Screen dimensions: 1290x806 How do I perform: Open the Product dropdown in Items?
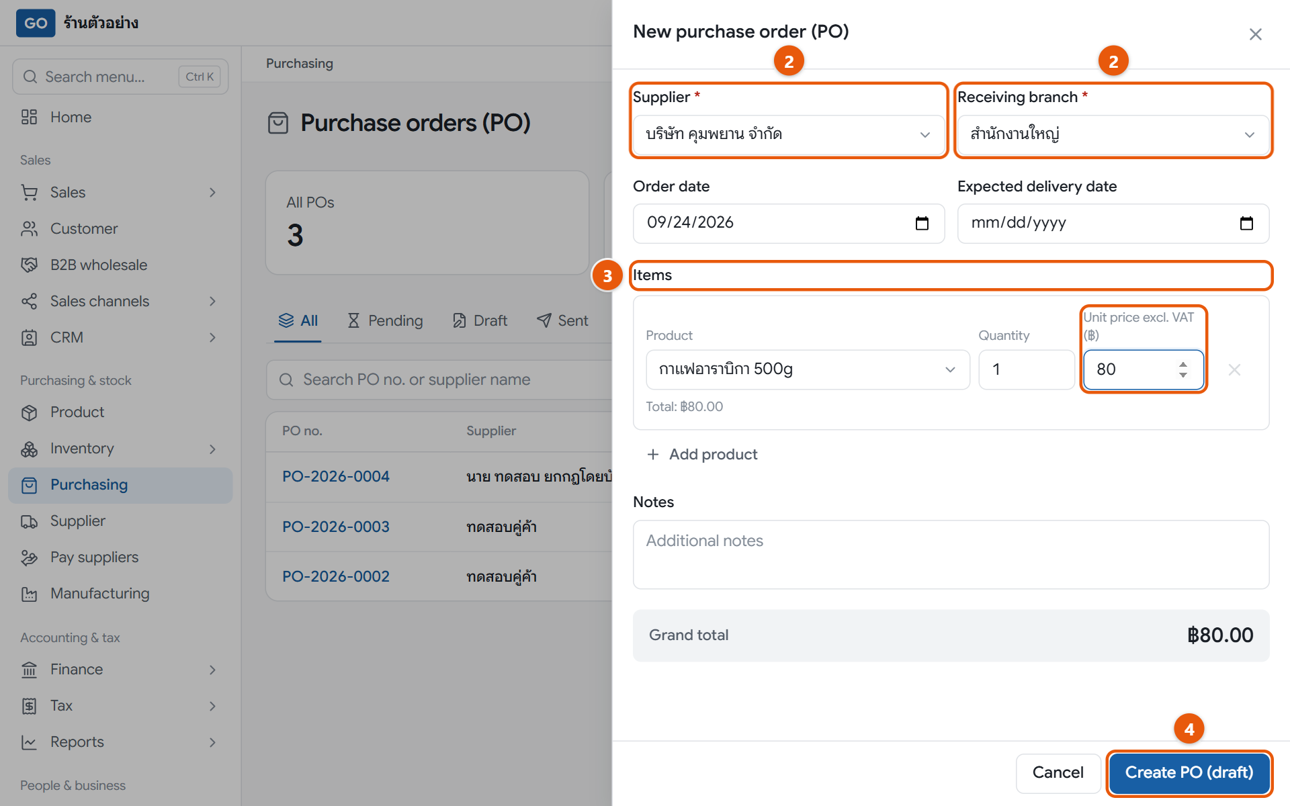click(808, 369)
